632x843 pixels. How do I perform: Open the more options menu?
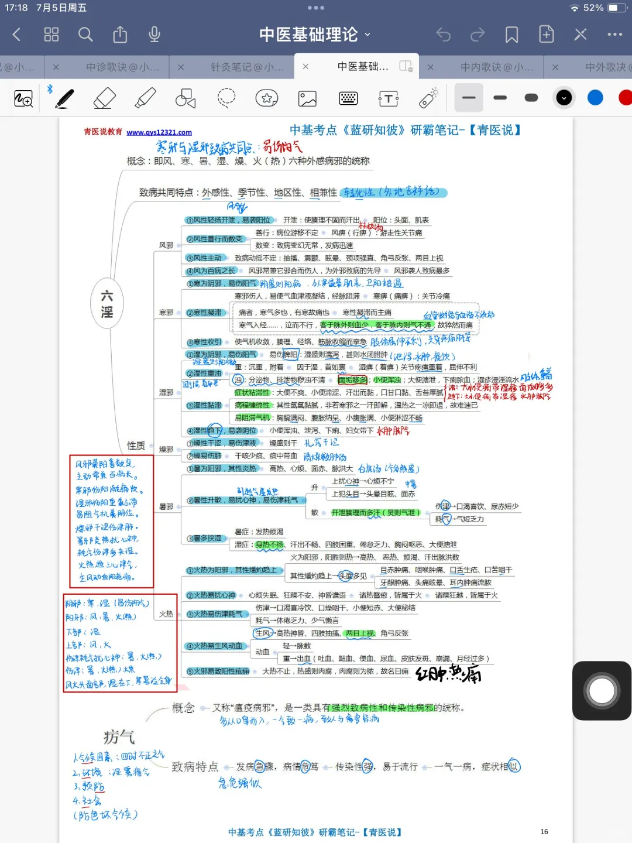(x=615, y=35)
